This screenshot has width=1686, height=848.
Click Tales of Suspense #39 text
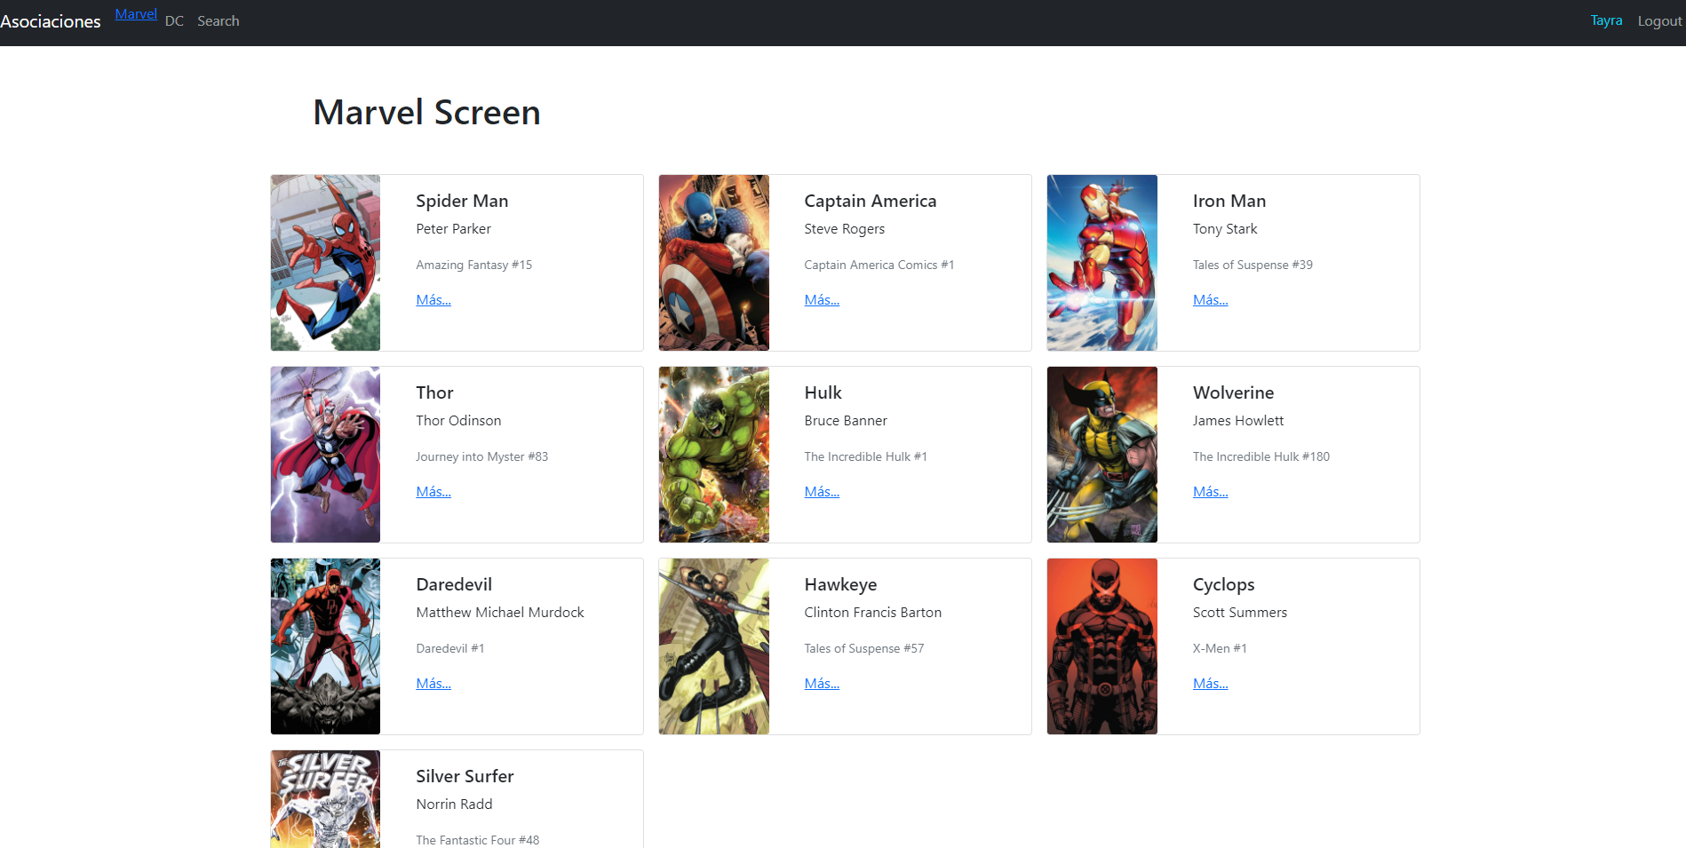point(1253,265)
